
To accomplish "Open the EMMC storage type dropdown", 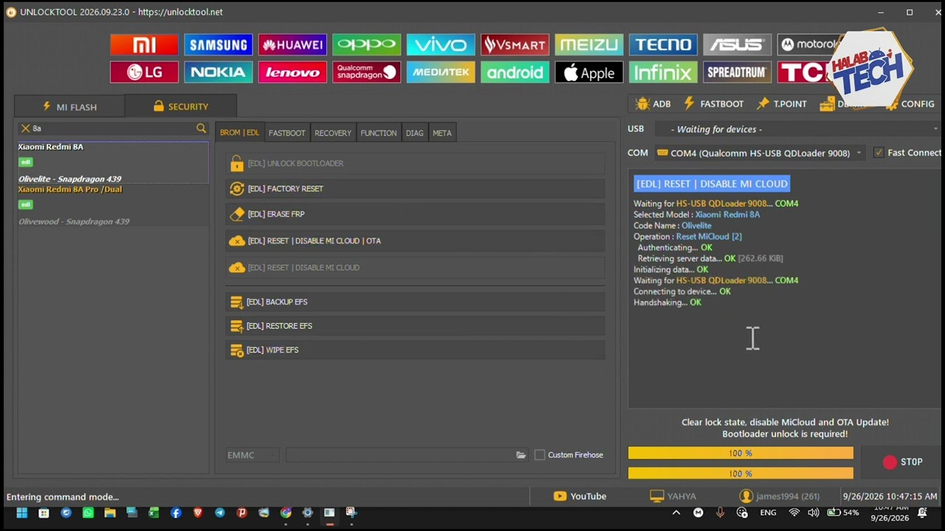I will pos(252,455).
